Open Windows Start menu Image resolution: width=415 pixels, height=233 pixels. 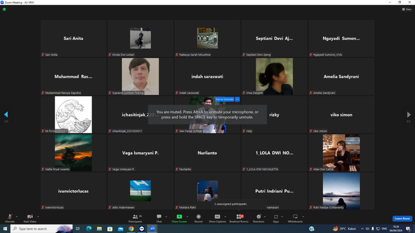(5, 228)
